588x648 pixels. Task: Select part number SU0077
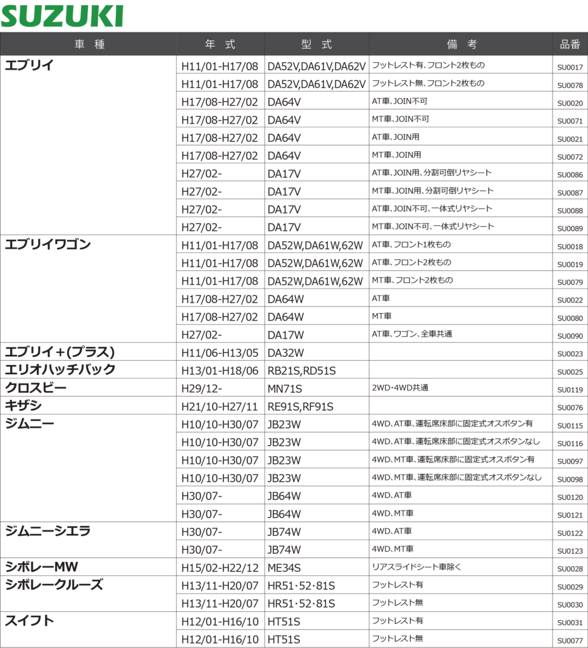(x=570, y=641)
